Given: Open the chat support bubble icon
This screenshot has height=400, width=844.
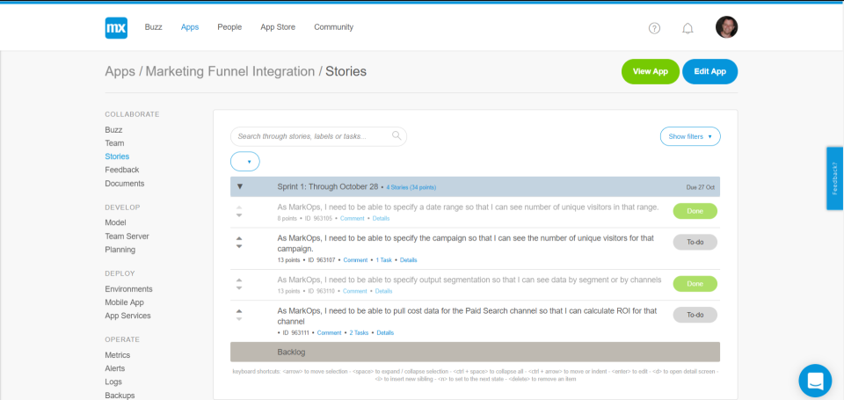Looking at the screenshot, I should pyautogui.click(x=815, y=381).
